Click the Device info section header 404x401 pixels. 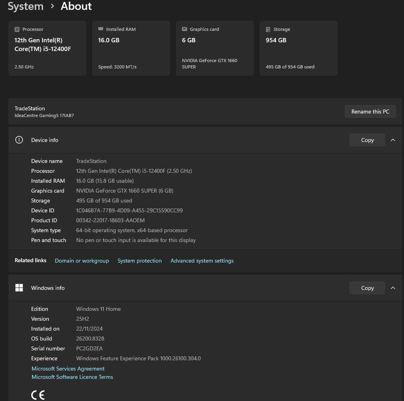click(205, 140)
